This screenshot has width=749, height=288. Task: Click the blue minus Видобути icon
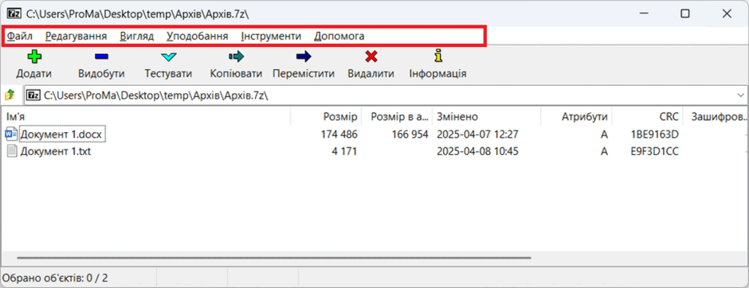101,56
